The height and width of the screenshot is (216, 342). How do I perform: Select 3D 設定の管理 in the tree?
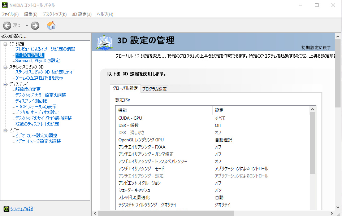point(30,55)
